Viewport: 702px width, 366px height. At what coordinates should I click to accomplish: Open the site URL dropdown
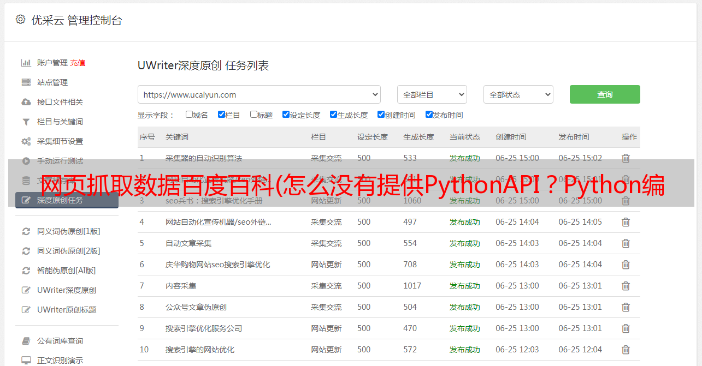(259, 94)
